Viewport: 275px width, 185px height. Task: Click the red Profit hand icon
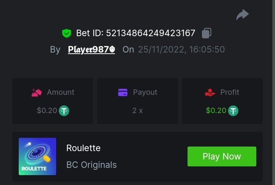[210, 92]
